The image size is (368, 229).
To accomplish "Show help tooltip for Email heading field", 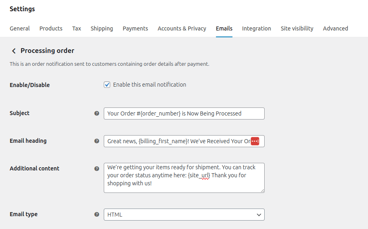I will 97,141.
